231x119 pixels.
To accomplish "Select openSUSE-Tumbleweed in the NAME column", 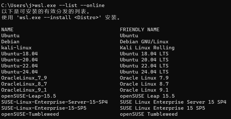I will (30, 114).
